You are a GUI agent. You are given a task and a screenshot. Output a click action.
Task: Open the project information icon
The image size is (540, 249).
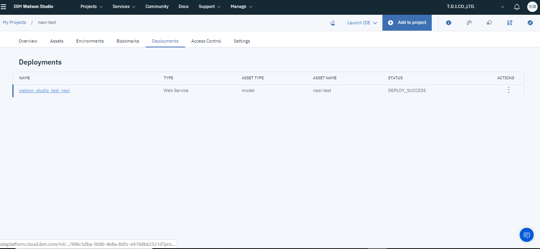pos(448,23)
